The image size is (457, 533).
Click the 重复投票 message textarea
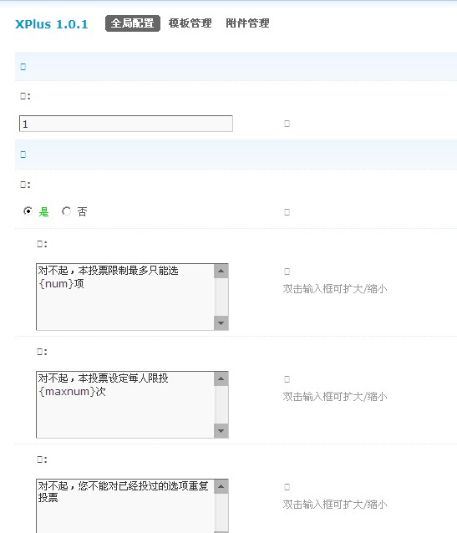coord(132,506)
